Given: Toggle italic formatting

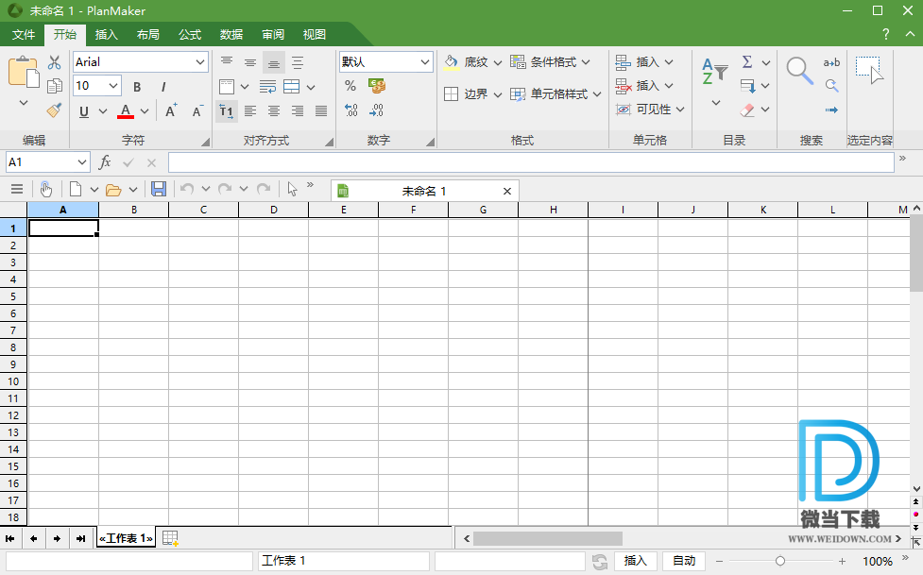Looking at the screenshot, I should pyautogui.click(x=163, y=87).
